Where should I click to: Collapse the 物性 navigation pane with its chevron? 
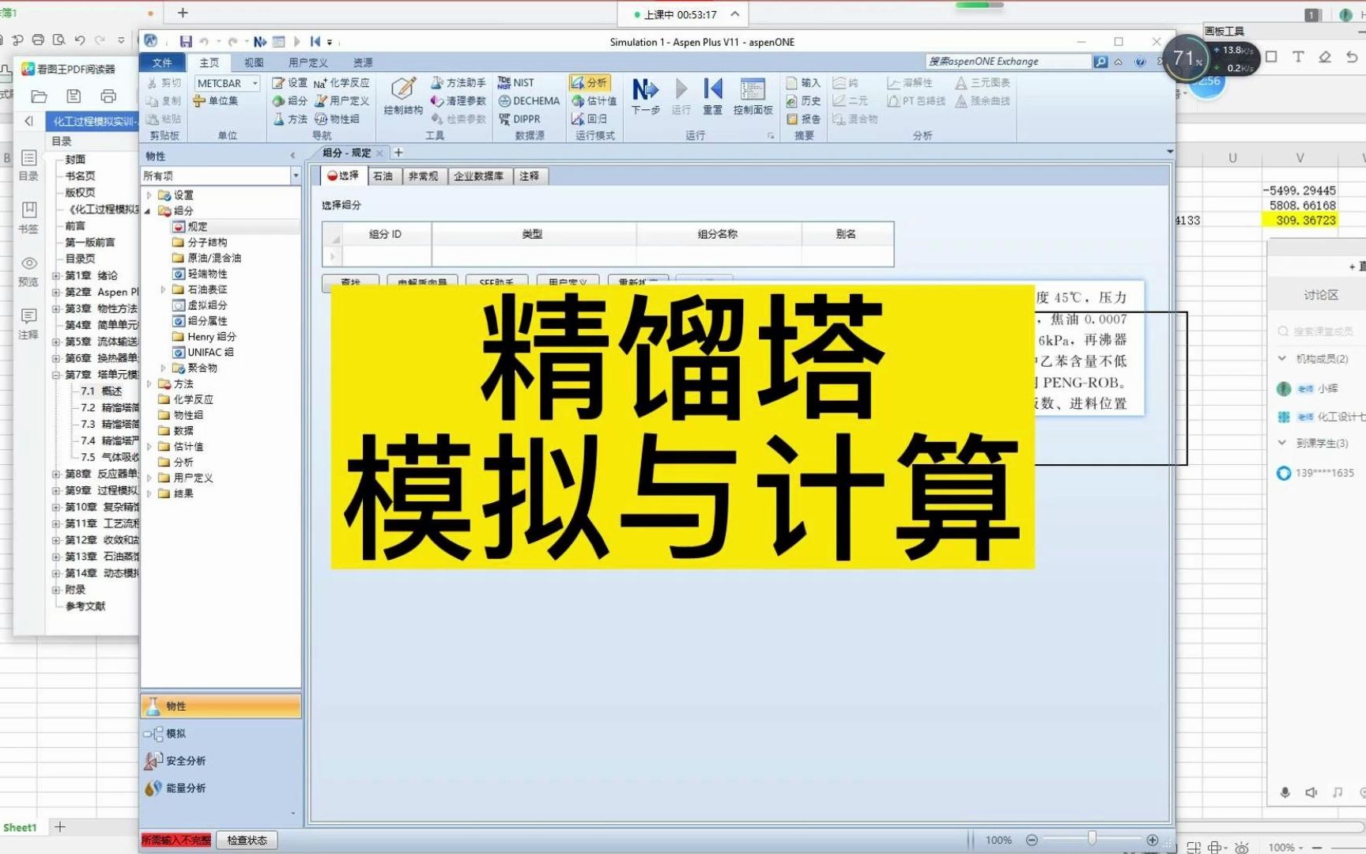point(292,156)
